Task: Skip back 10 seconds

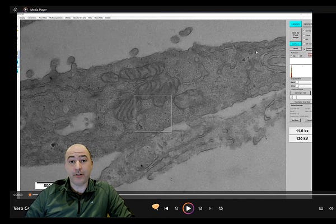Action: coord(176,208)
